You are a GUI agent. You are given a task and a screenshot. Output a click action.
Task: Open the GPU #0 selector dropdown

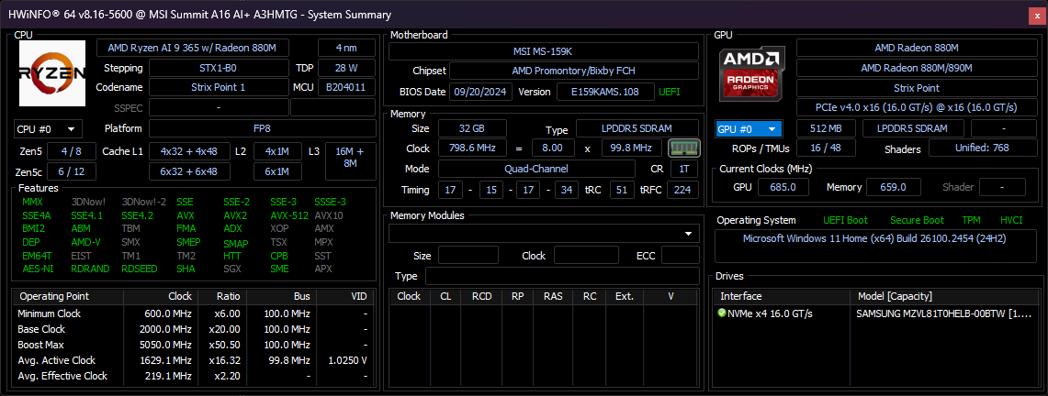[x=749, y=128]
